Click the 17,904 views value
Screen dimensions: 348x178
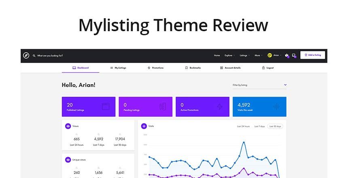coord(120,139)
